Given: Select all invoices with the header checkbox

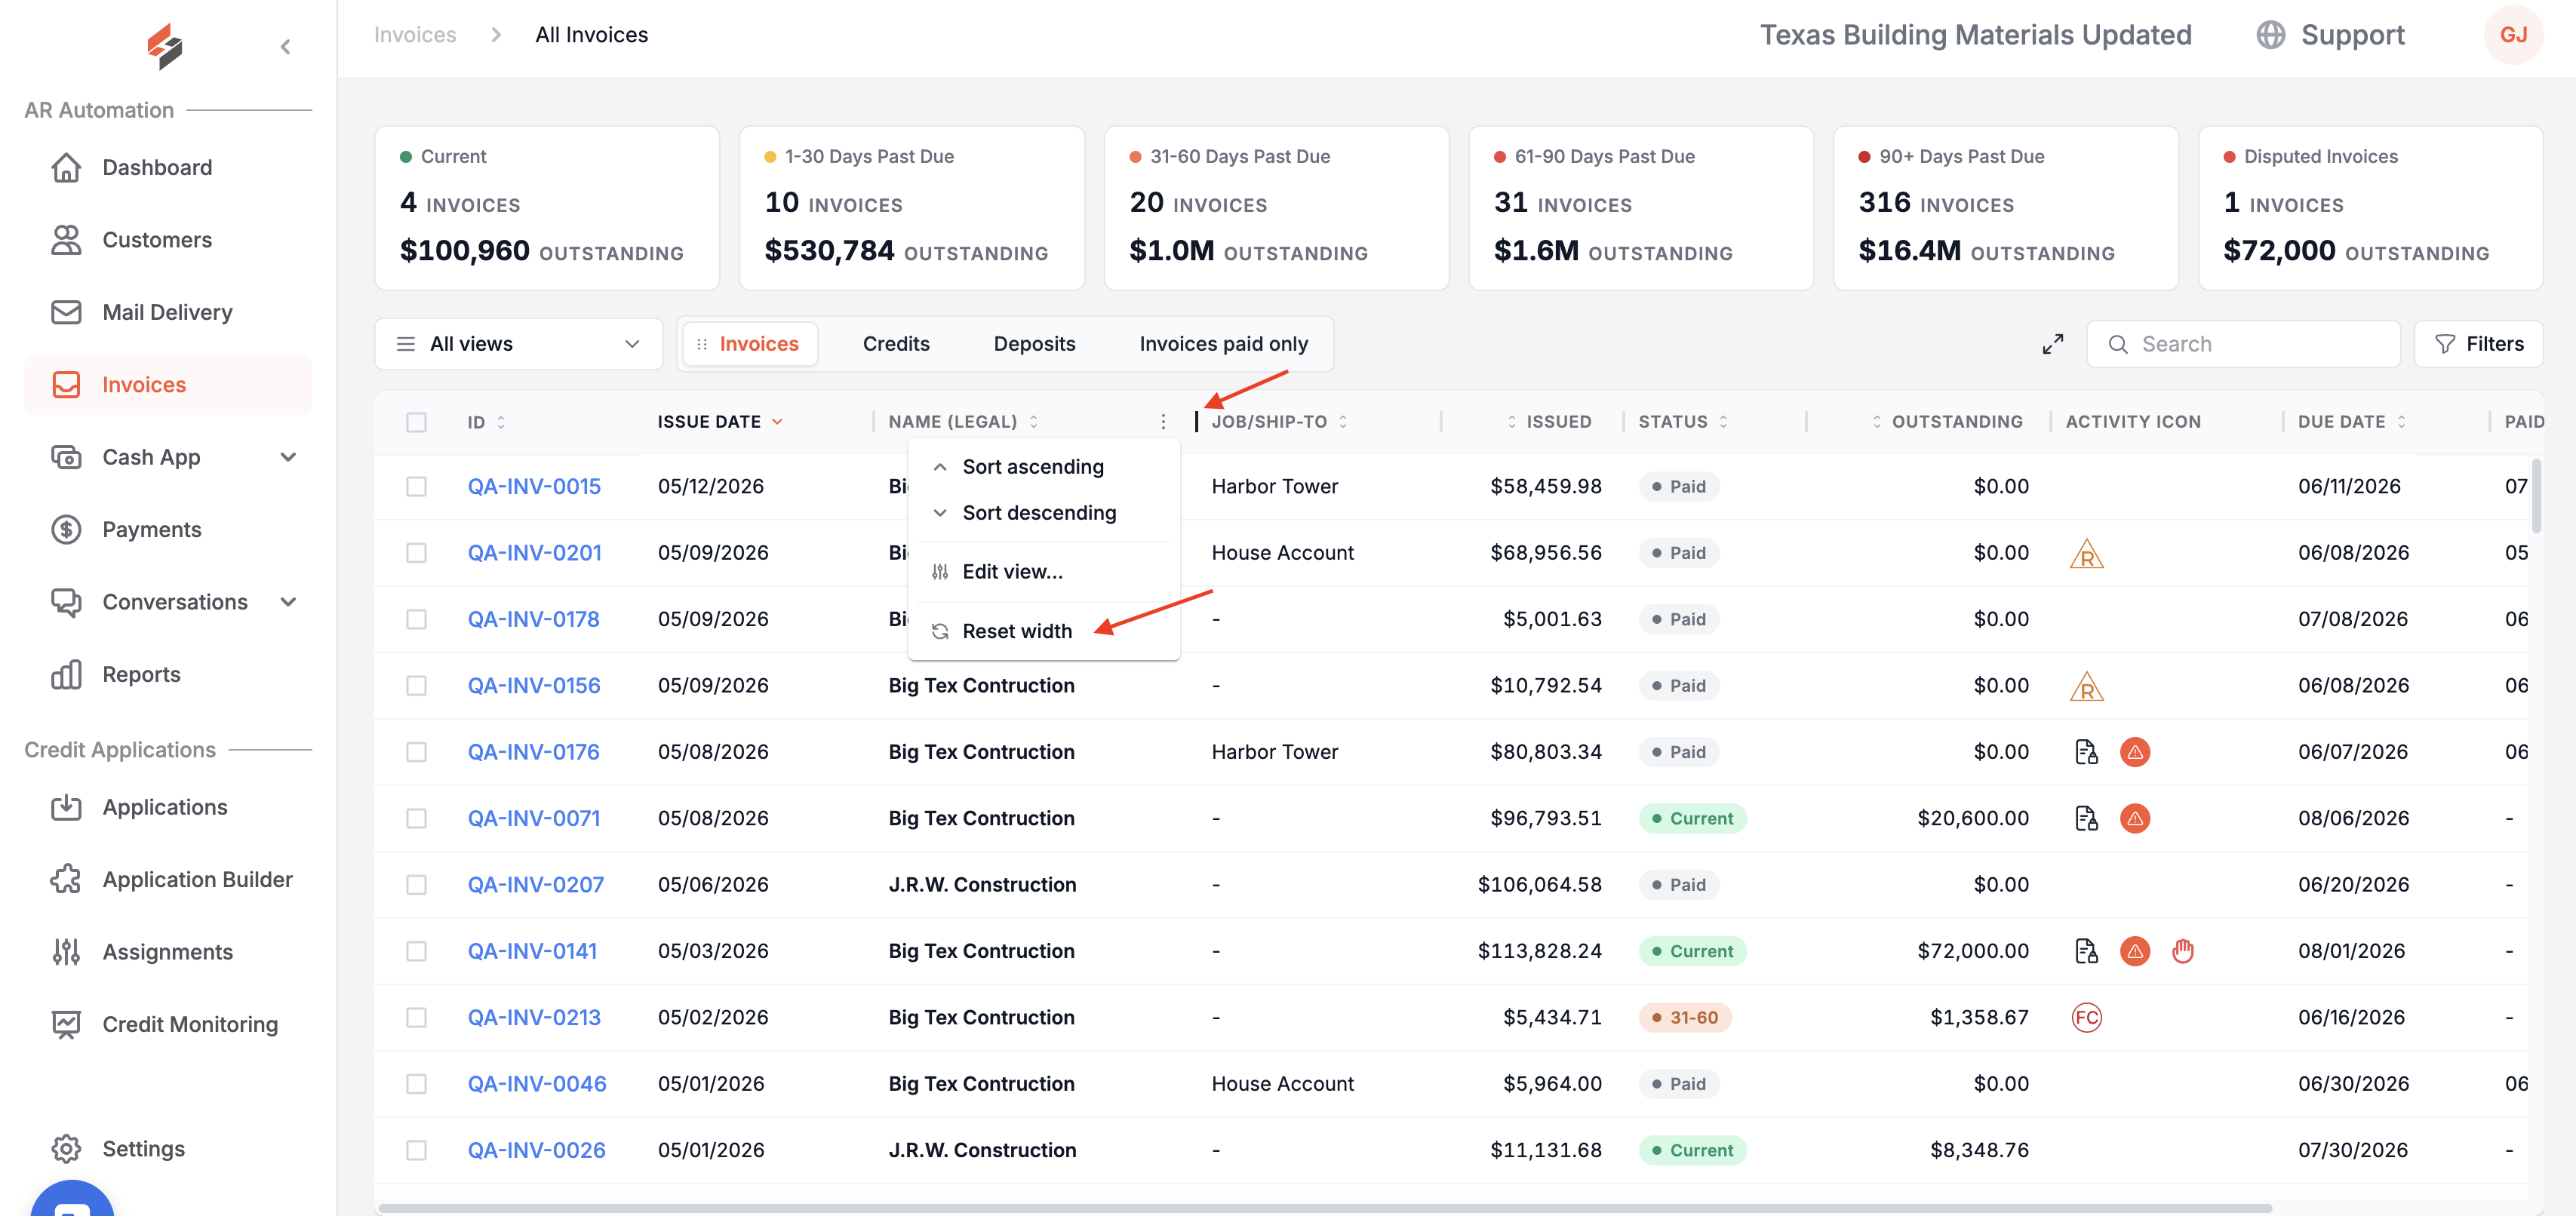Looking at the screenshot, I should tap(416, 422).
